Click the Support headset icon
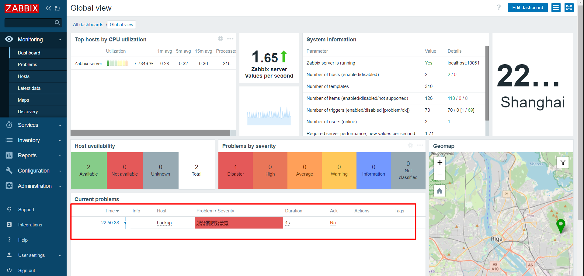This screenshot has height=276, width=584. [x=9, y=209]
